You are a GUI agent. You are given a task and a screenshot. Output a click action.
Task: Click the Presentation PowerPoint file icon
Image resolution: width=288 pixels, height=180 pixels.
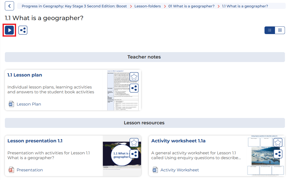[11, 170]
